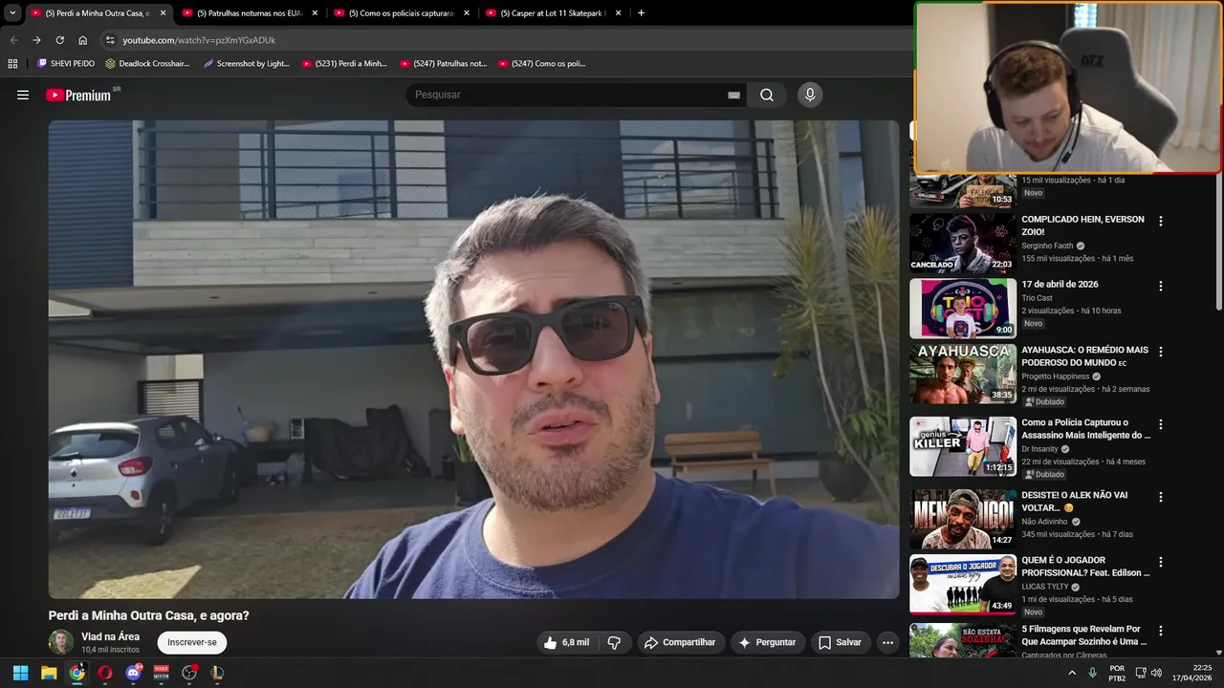
Task: Click the search magnifier button
Action: pos(767,95)
